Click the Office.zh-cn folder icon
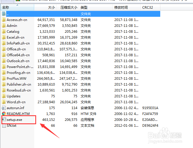 [4, 49]
